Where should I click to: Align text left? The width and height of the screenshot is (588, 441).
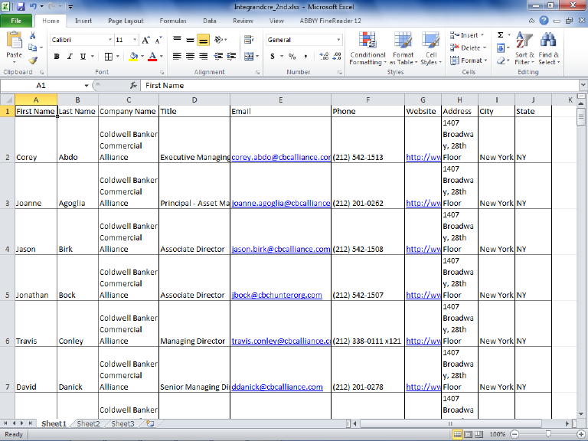coord(177,57)
